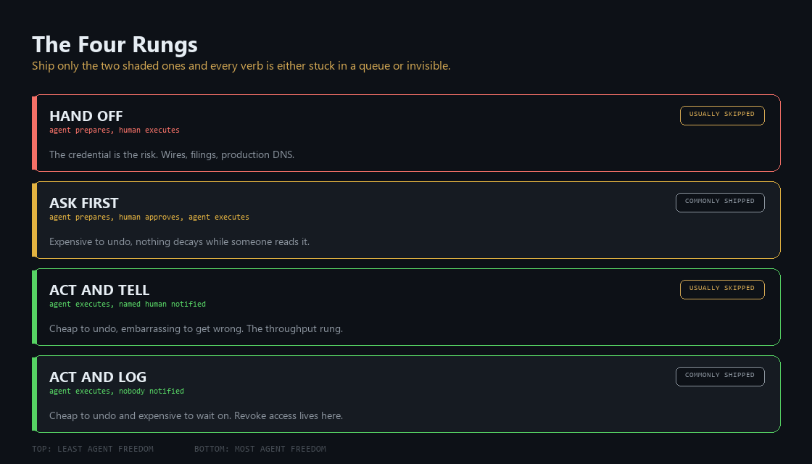812x464 pixels.
Task: Click 'agent prepares, human approves, agent executes' text
Action: click(149, 217)
